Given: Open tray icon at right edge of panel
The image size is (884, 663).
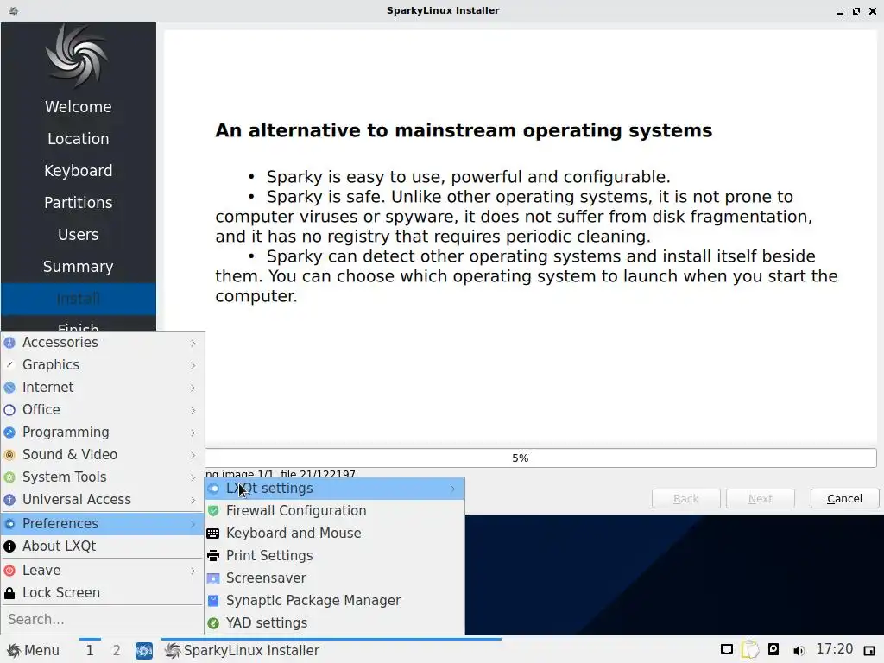Looking at the screenshot, I should 868,651.
